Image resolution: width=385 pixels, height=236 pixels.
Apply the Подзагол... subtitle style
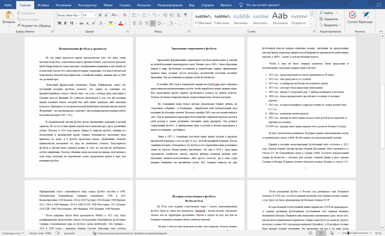pos(299,19)
